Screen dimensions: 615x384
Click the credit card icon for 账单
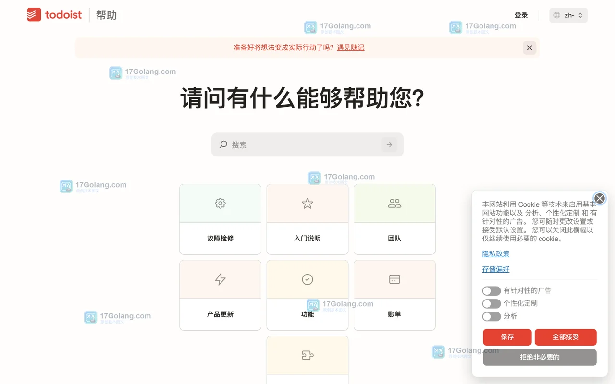coord(394,279)
